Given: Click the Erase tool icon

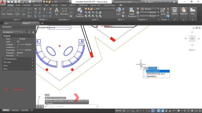Looking at the screenshot, I should point(50,9).
